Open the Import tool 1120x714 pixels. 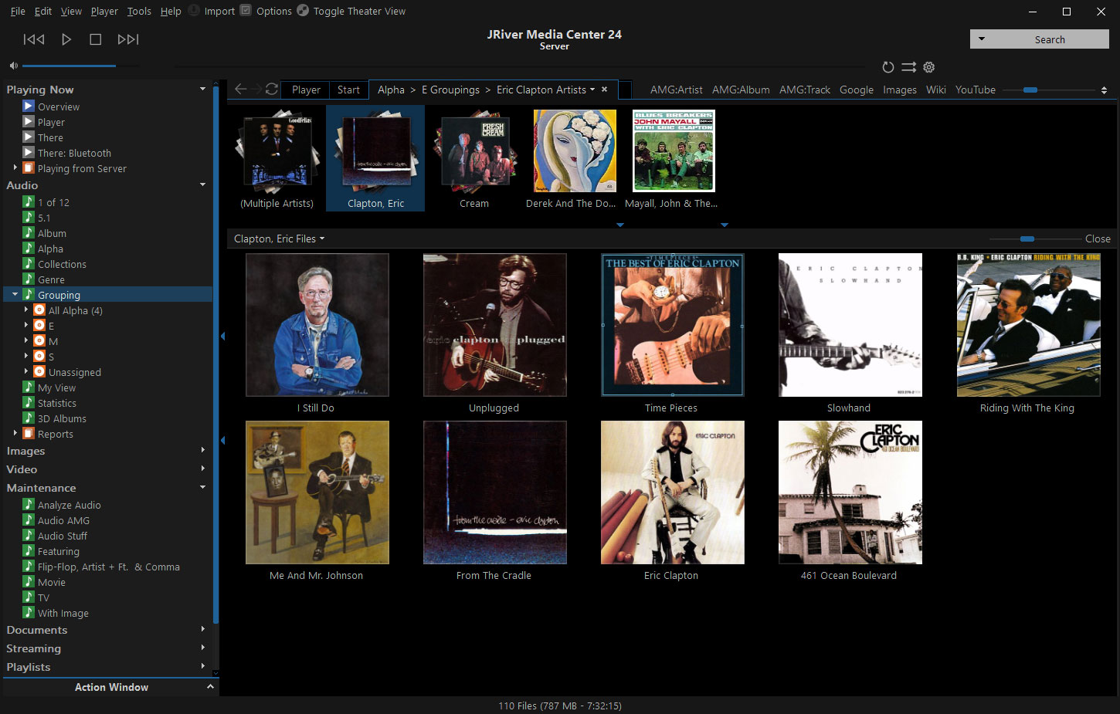(212, 11)
